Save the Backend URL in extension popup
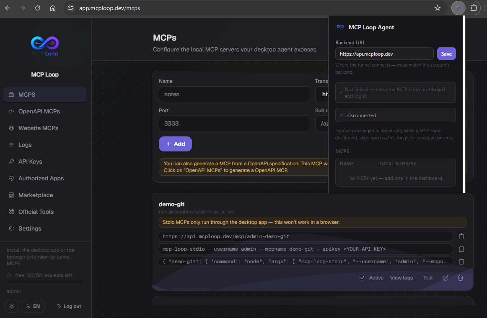The image size is (487, 318). pyautogui.click(x=446, y=54)
